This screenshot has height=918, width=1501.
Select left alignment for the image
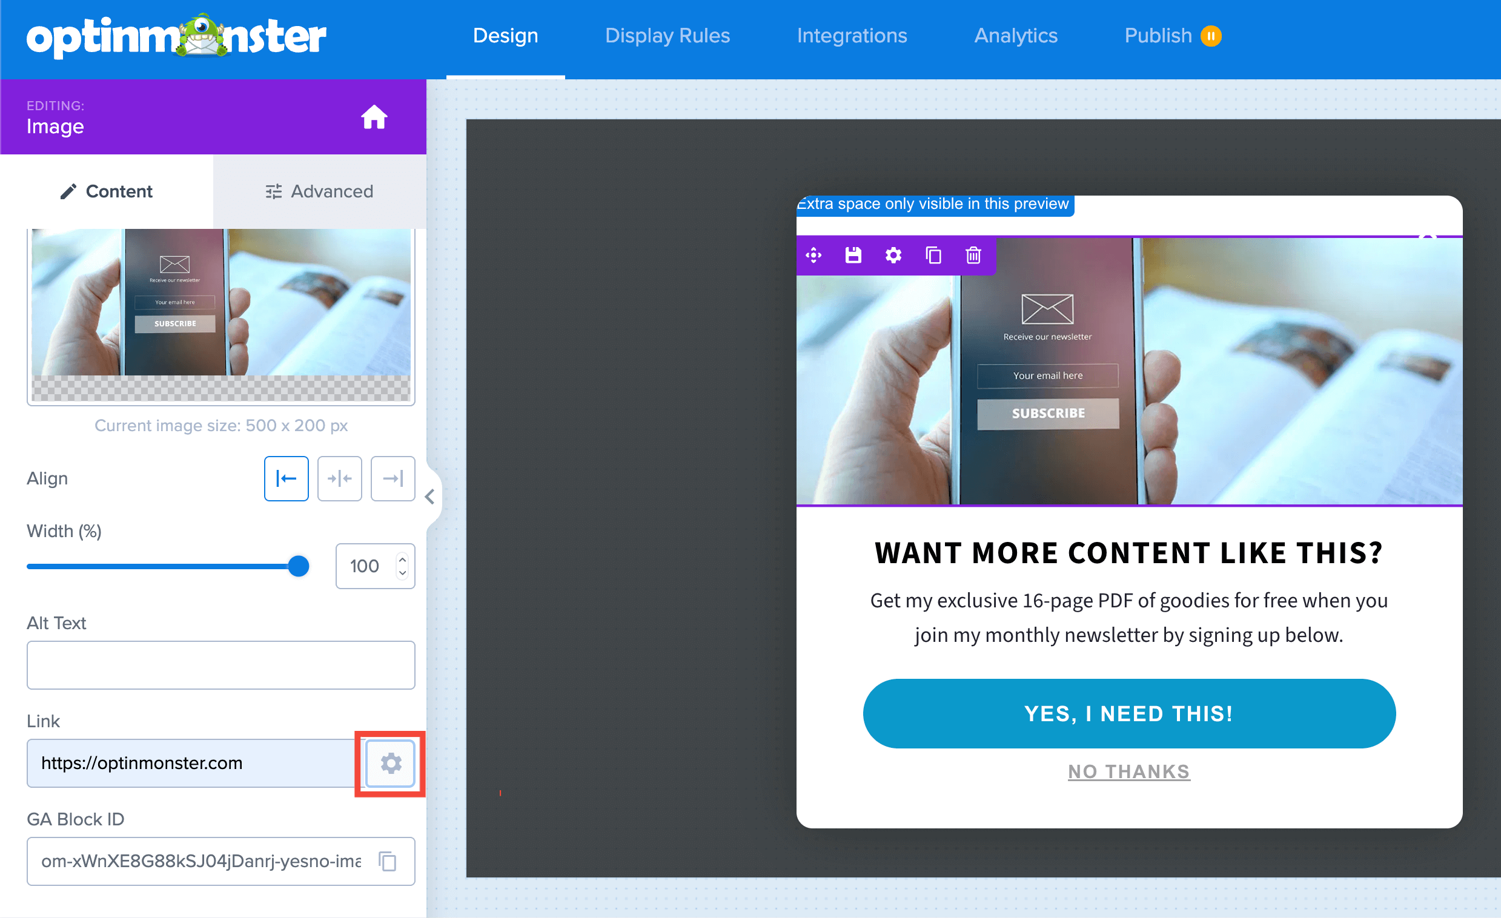click(x=287, y=478)
